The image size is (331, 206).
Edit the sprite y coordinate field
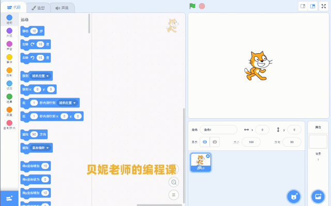pyautogui.click(x=294, y=130)
